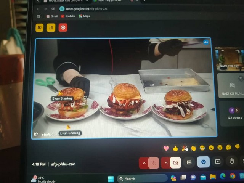The image size is (244, 183).
Task: Send the thumbs down reaction
Action: 237,147
